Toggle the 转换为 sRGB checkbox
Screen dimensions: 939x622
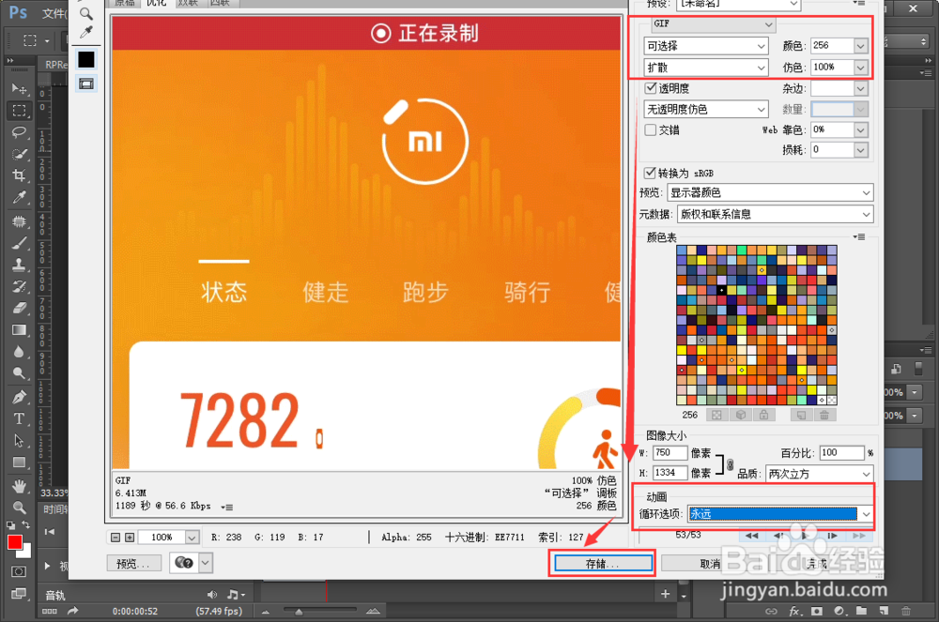pos(650,173)
